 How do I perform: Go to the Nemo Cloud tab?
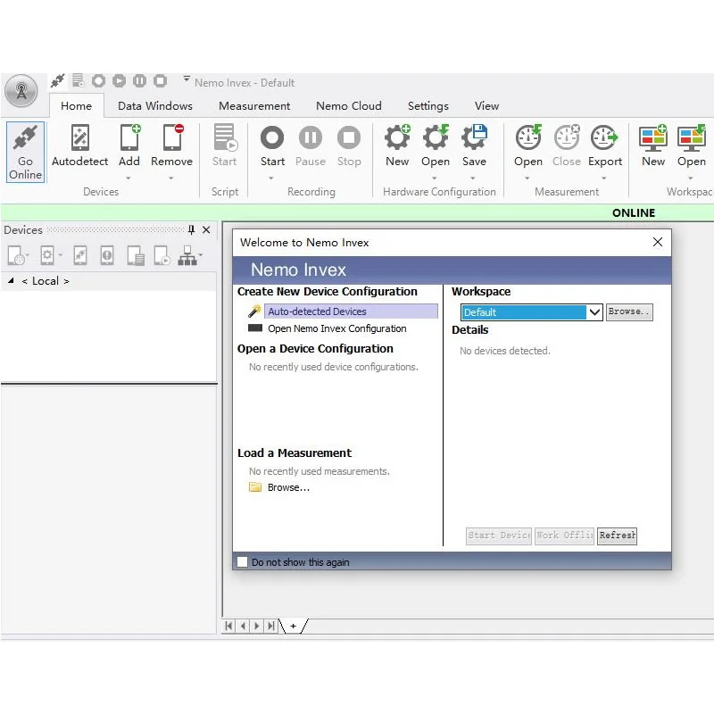pyautogui.click(x=349, y=106)
